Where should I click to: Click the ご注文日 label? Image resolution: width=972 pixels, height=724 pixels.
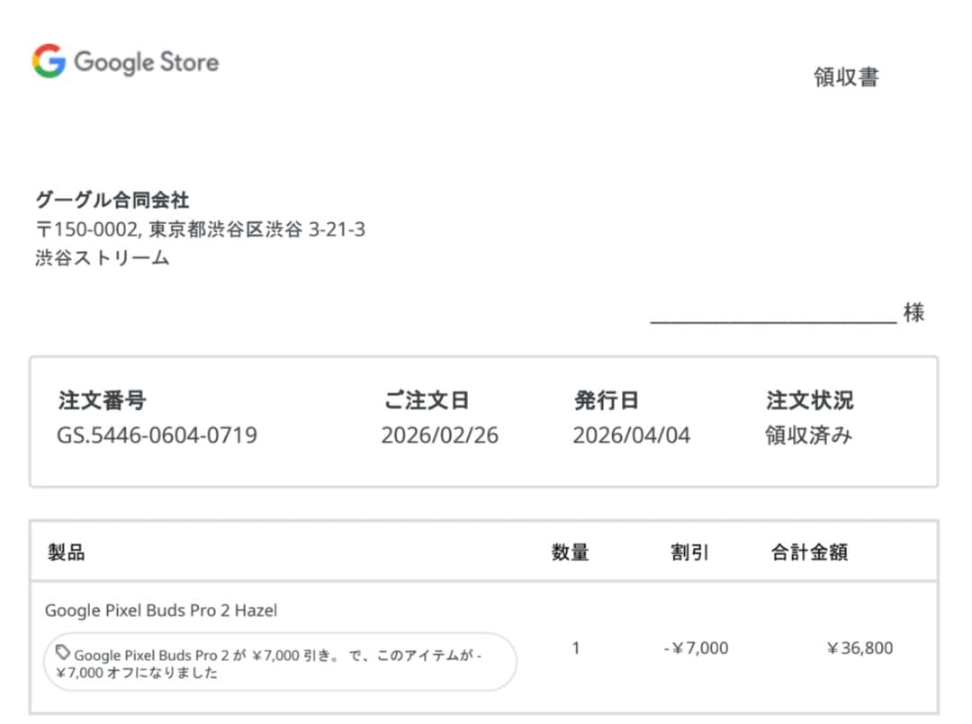(x=427, y=400)
